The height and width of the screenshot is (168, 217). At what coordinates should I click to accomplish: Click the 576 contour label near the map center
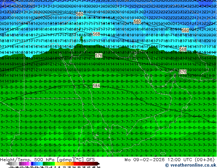click(99, 56)
